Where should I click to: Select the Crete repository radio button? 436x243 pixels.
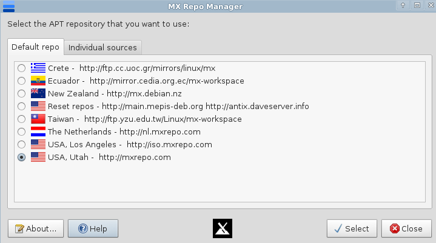pyautogui.click(x=21, y=68)
